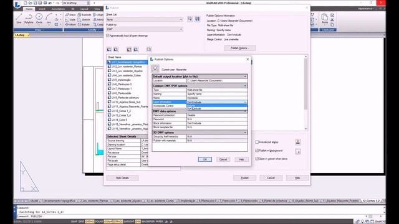Toggle SNAP in status bar

pyautogui.click(x=74, y=222)
